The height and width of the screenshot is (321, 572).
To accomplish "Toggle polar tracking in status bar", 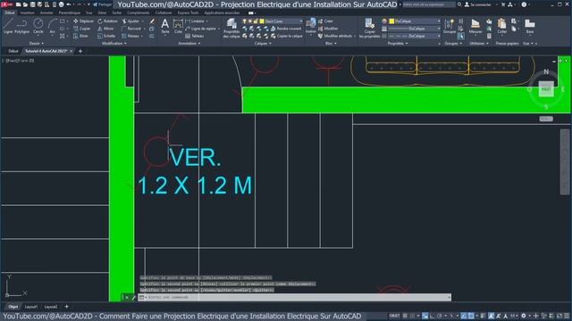I will coord(439,316).
